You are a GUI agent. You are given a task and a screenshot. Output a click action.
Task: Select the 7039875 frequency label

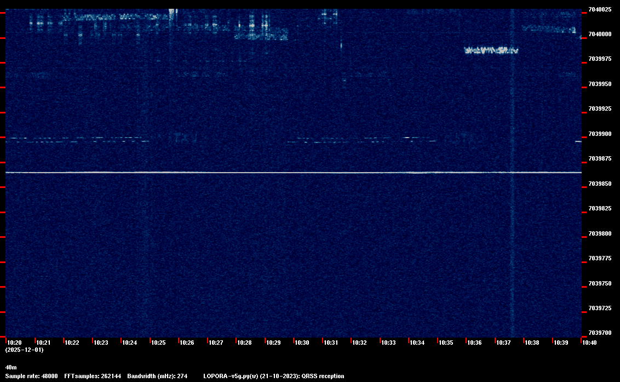coord(600,159)
